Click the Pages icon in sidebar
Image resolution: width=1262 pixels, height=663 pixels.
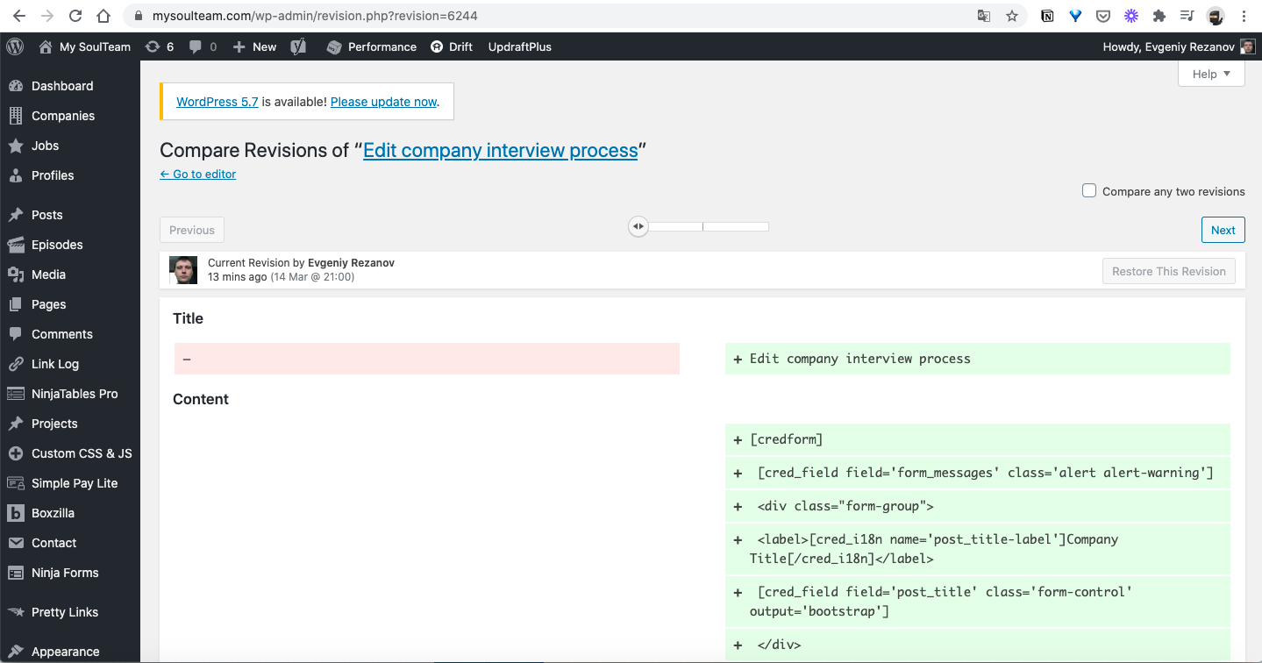tap(16, 304)
